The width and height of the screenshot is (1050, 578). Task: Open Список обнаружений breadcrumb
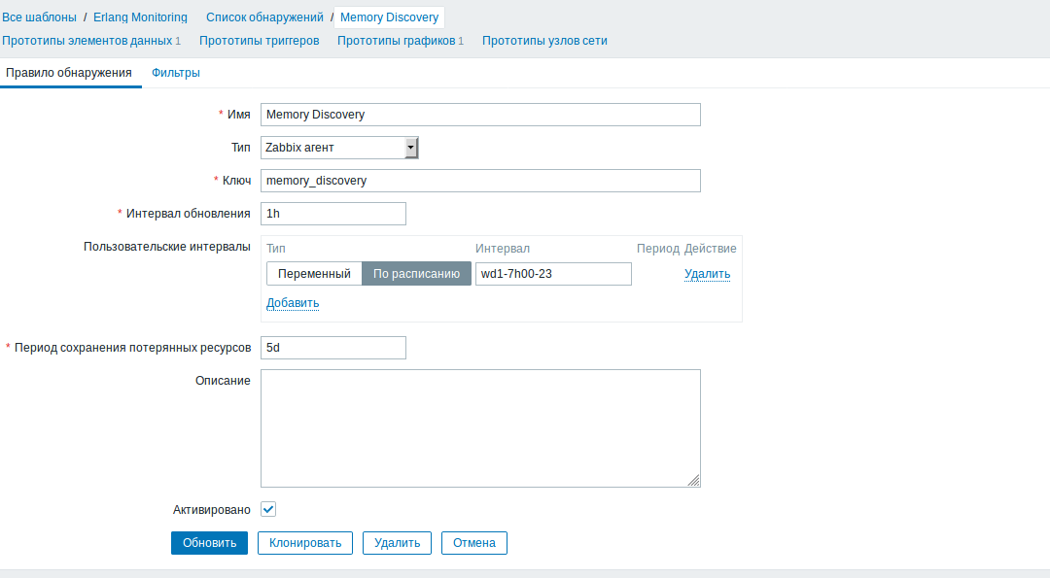point(264,17)
